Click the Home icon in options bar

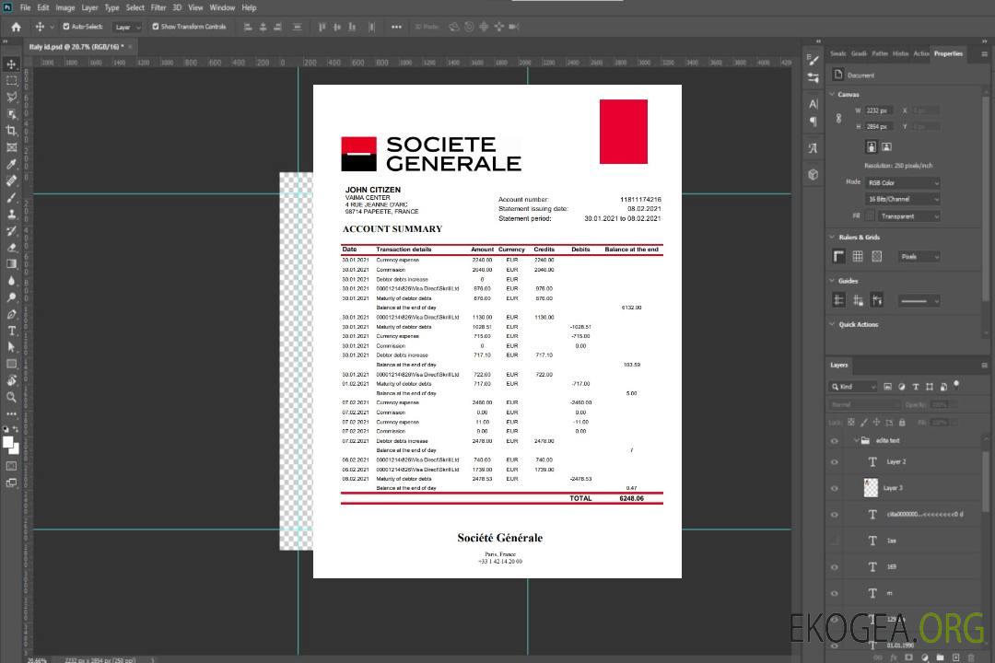pyautogui.click(x=16, y=27)
